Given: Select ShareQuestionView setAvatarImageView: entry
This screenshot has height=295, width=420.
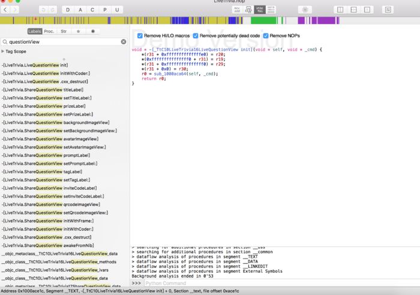Looking at the screenshot, I should 53,147.
